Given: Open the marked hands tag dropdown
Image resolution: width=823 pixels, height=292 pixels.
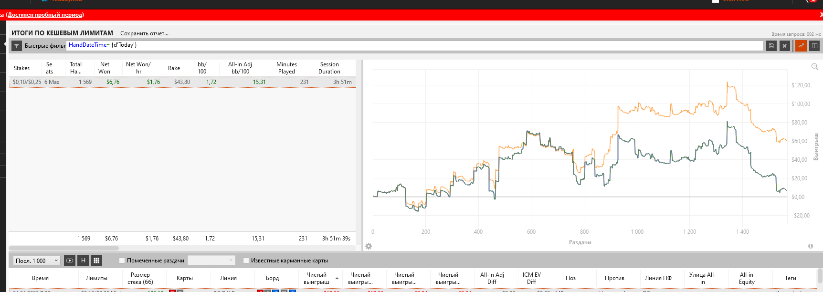Looking at the screenshot, I should tap(211, 260).
